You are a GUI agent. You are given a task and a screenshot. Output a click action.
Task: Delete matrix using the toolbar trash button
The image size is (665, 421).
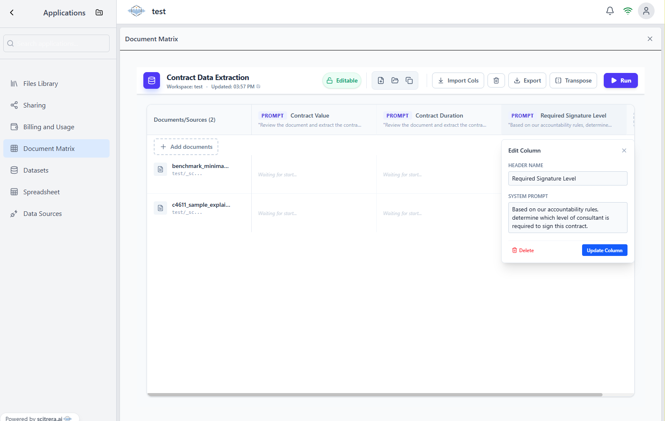[x=496, y=80]
